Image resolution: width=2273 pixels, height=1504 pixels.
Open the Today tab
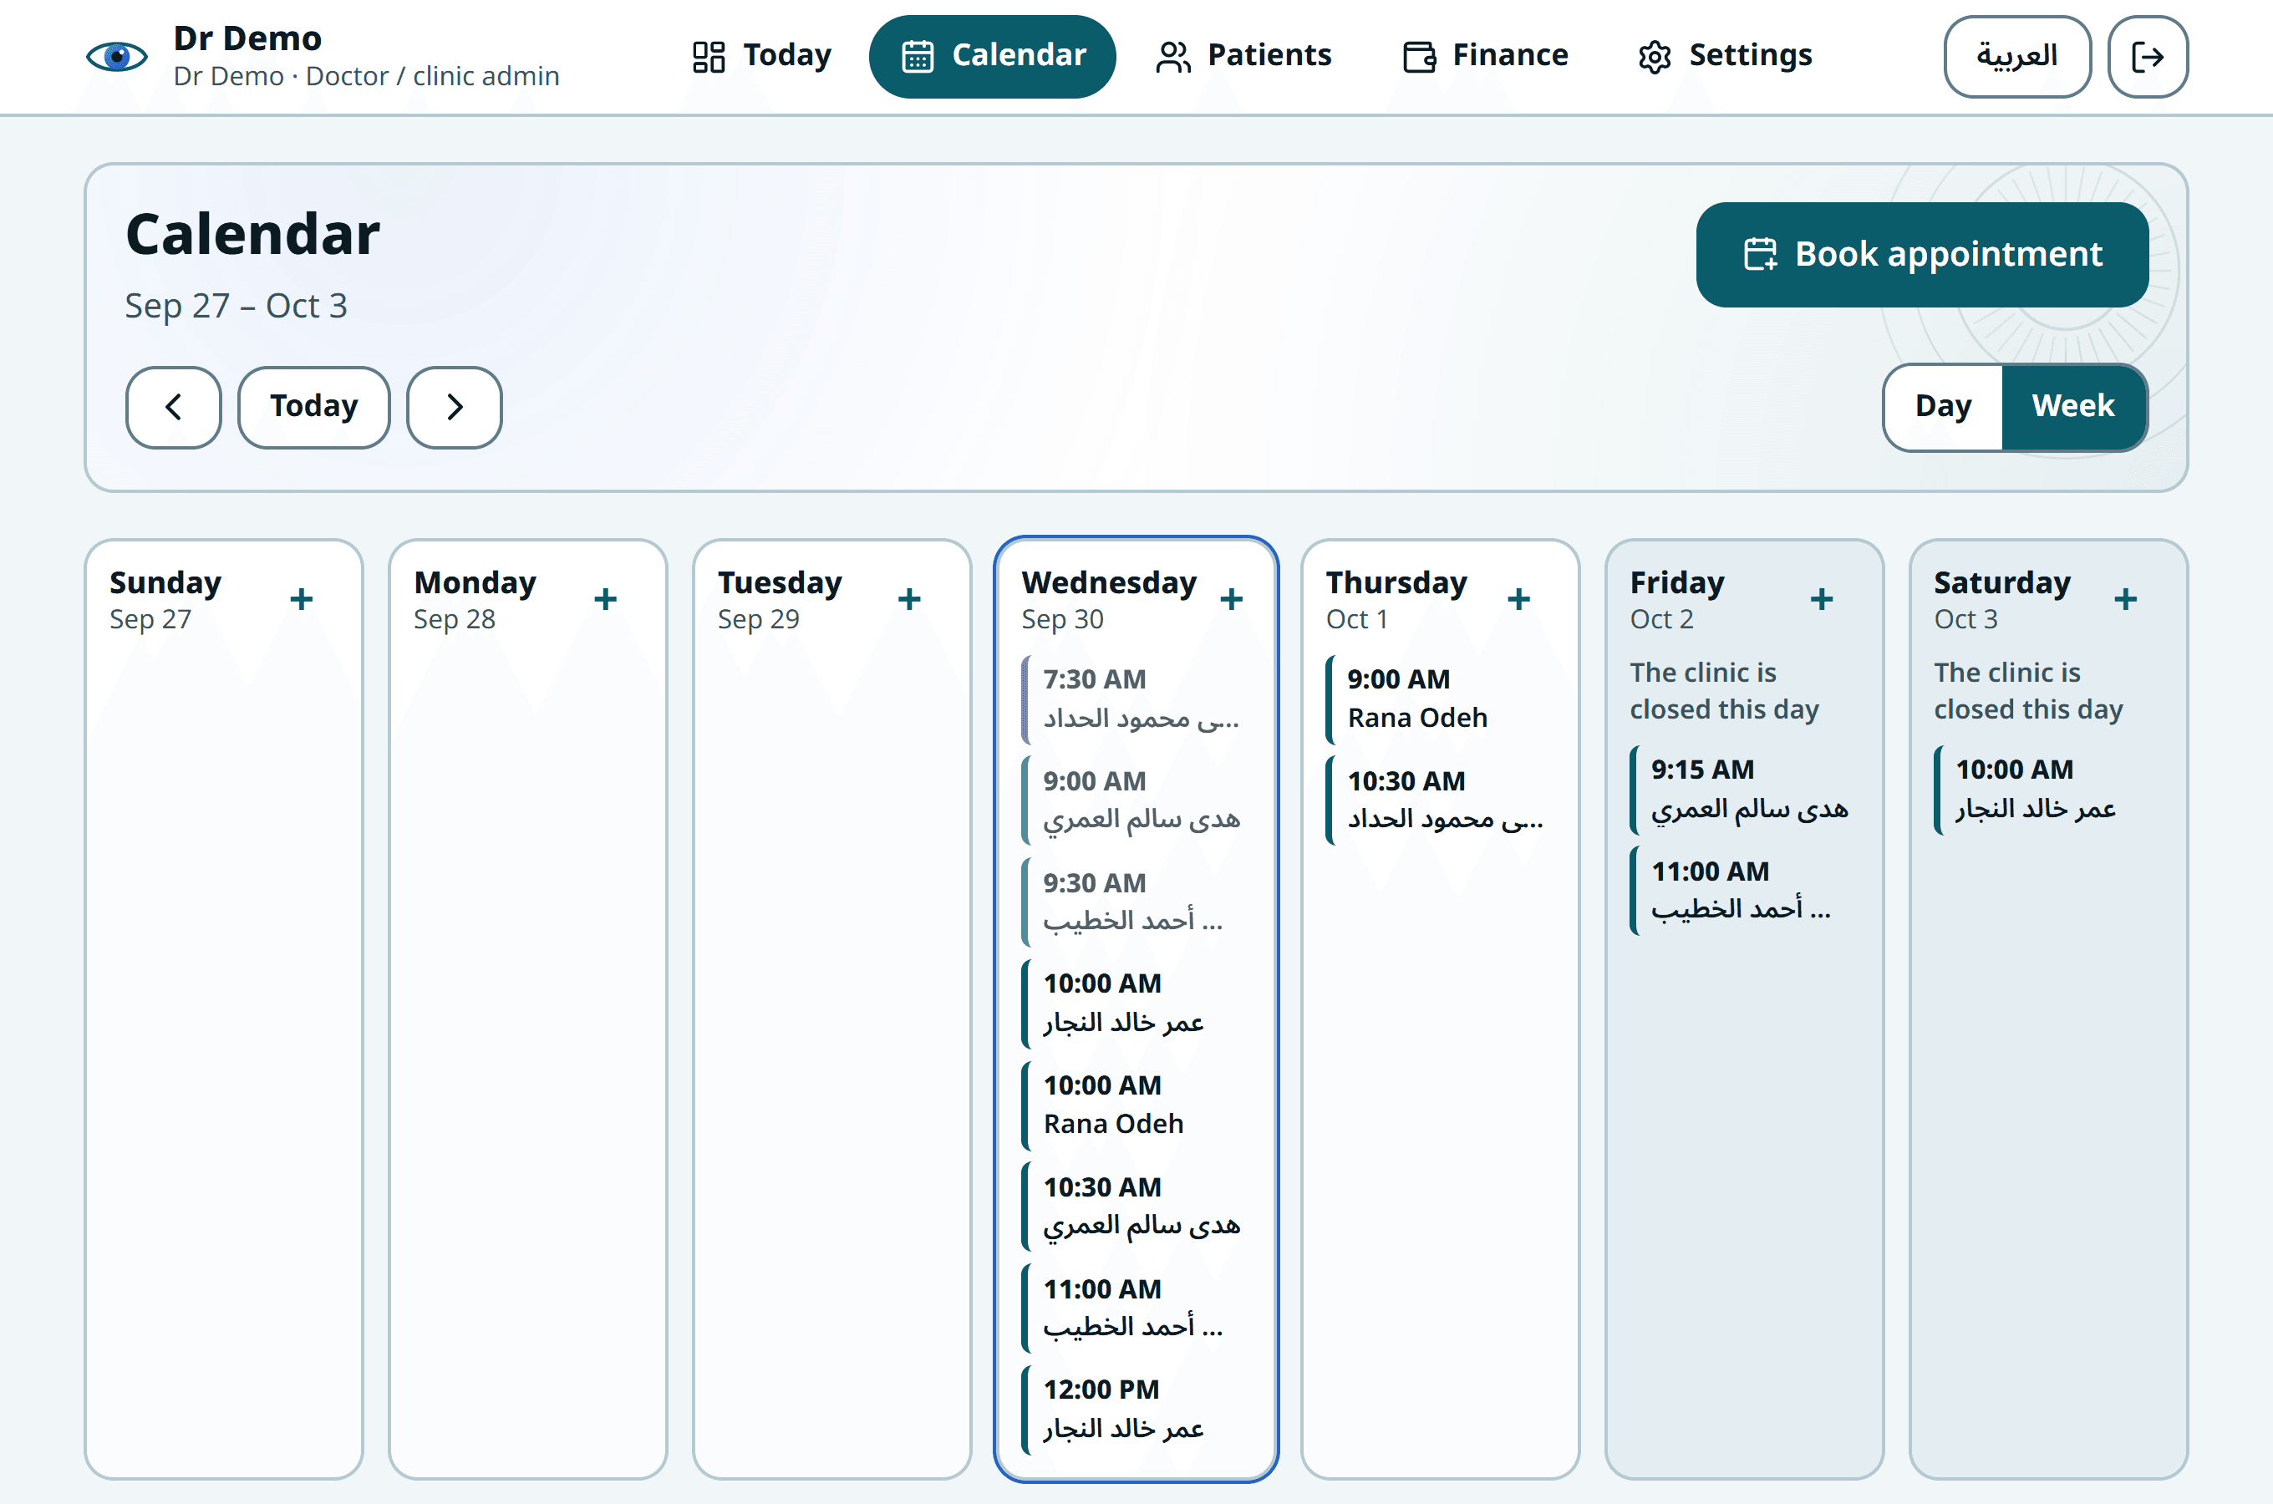click(x=762, y=56)
